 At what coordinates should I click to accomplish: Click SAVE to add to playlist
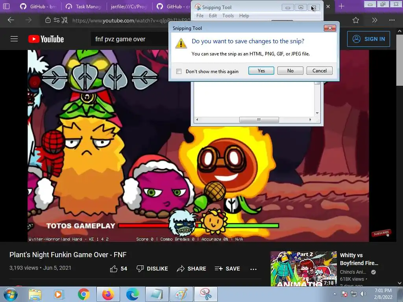tap(227, 269)
